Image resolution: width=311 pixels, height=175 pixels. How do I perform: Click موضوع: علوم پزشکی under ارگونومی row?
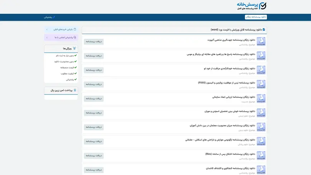coord(246,144)
